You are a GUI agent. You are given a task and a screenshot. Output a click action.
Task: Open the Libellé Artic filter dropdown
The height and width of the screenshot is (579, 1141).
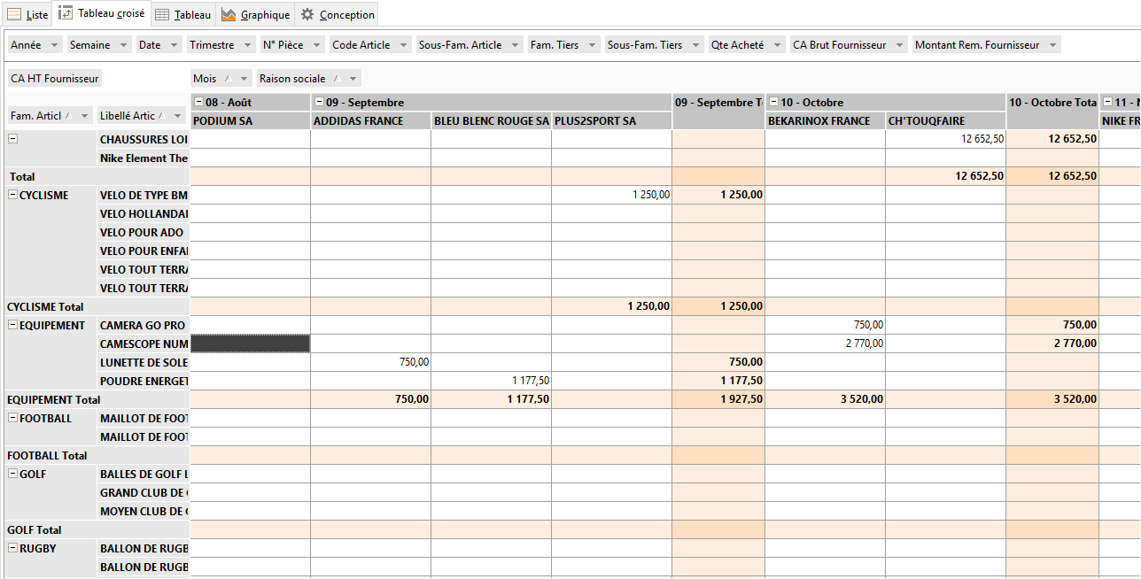177,116
